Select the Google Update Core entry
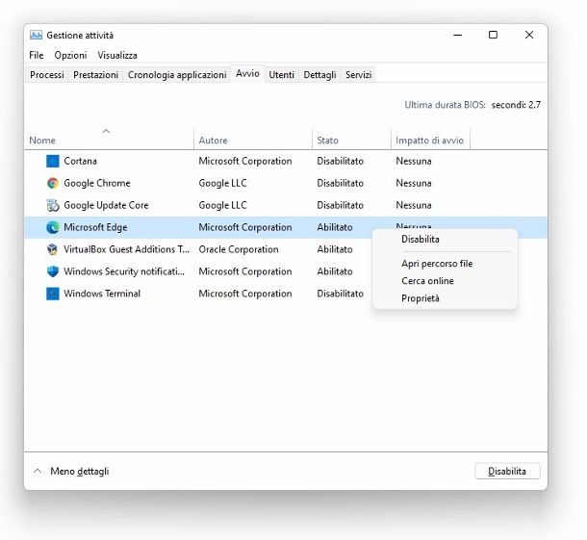The width and height of the screenshot is (587, 540). point(106,205)
